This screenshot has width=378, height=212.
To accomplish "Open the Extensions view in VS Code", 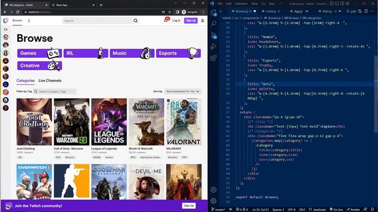I will [x=214, y=58].
